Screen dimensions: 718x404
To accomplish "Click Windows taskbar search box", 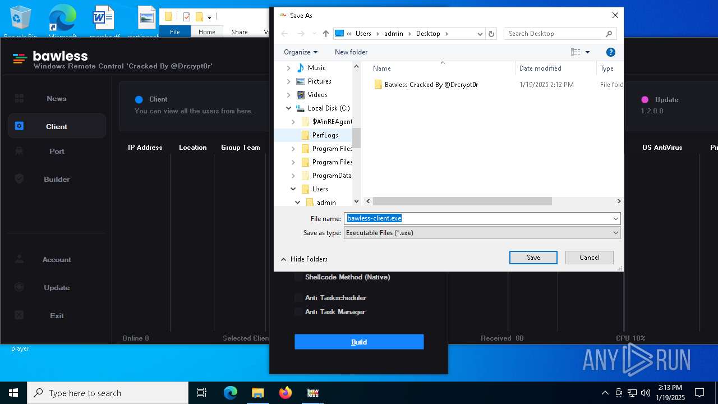I will (x=108, y=393).
